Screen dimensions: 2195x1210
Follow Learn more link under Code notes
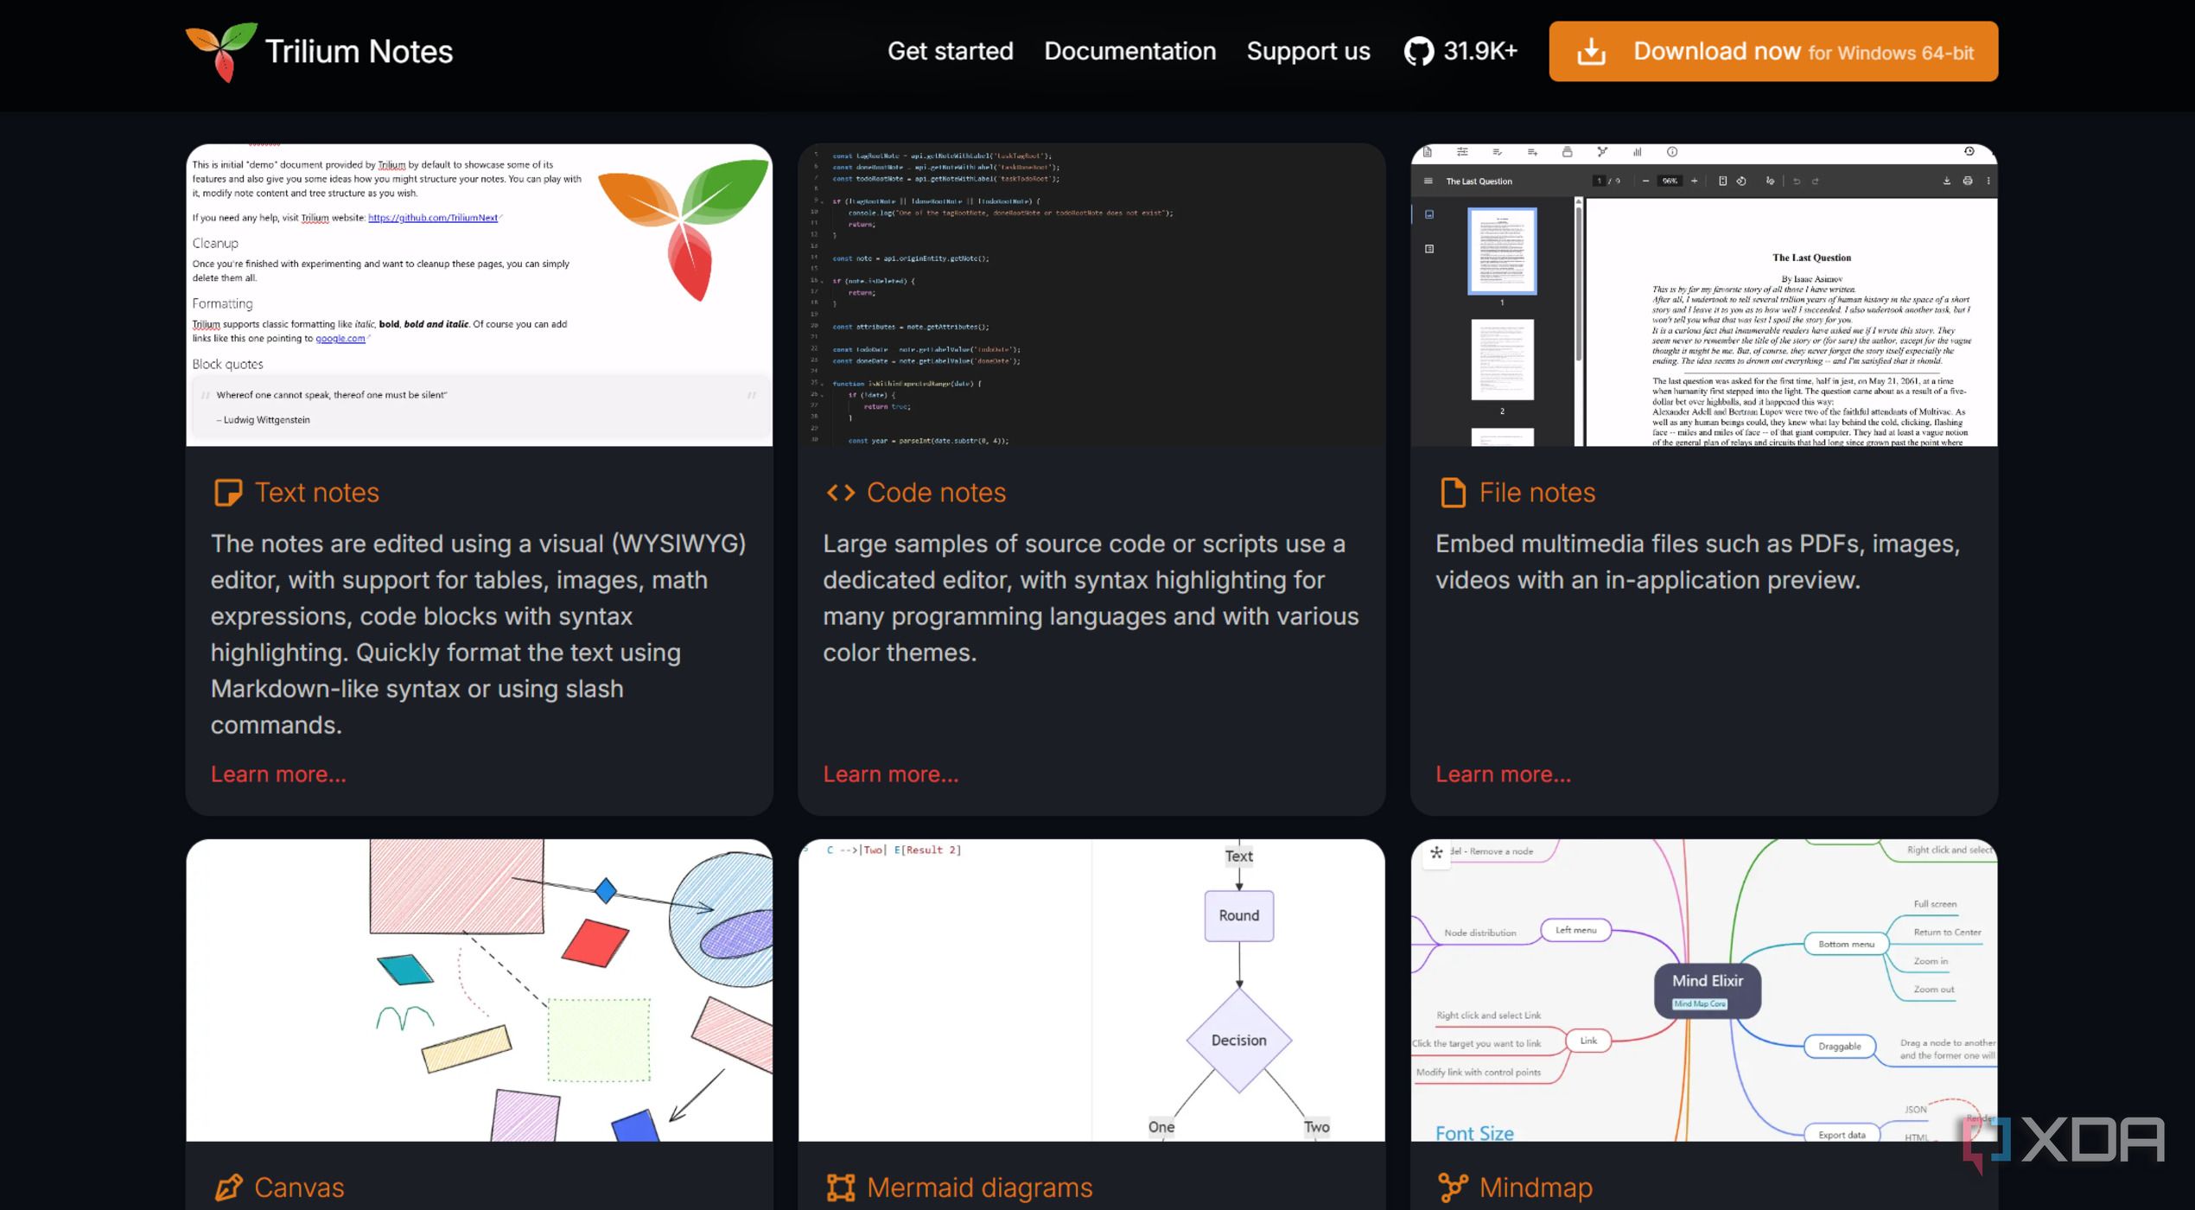[890, 774]
